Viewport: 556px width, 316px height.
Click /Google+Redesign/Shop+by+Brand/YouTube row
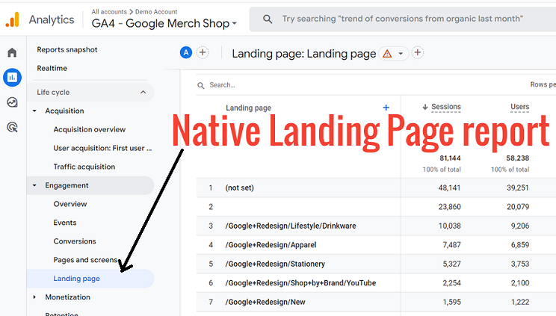(300, 283)
